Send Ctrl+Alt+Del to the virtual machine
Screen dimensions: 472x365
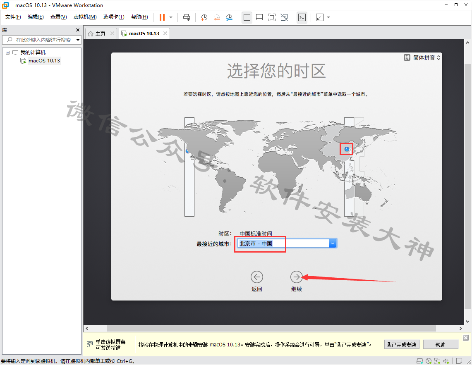(x=187, y=17)
